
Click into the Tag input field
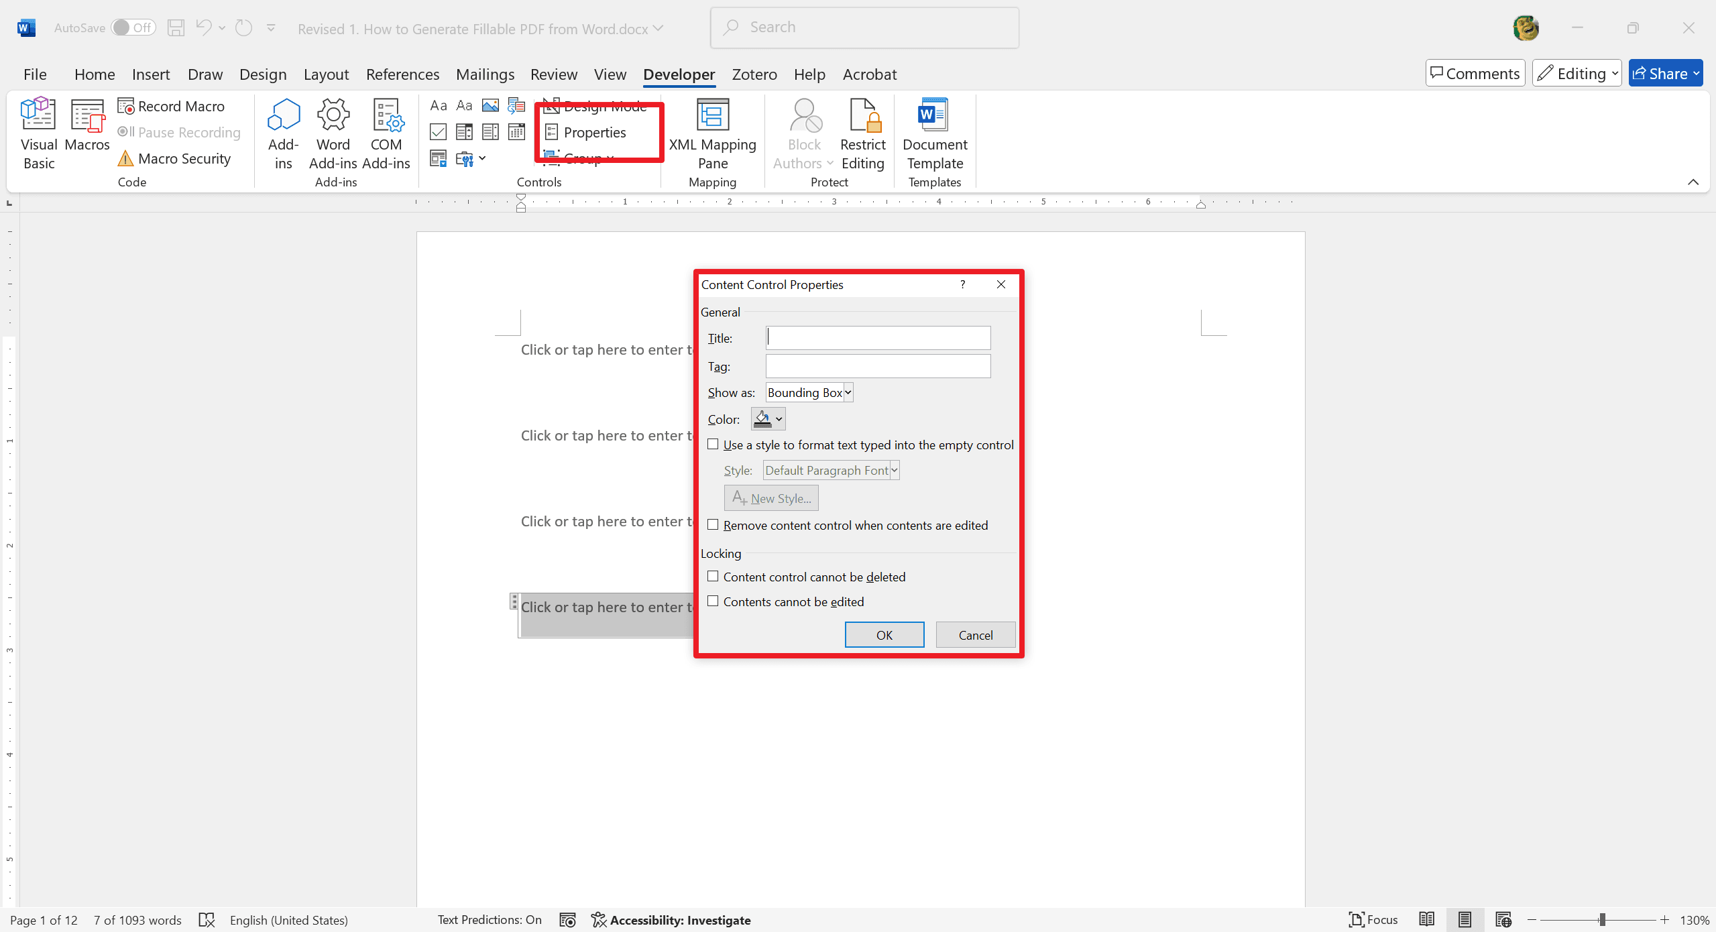(x=878, y=366)
